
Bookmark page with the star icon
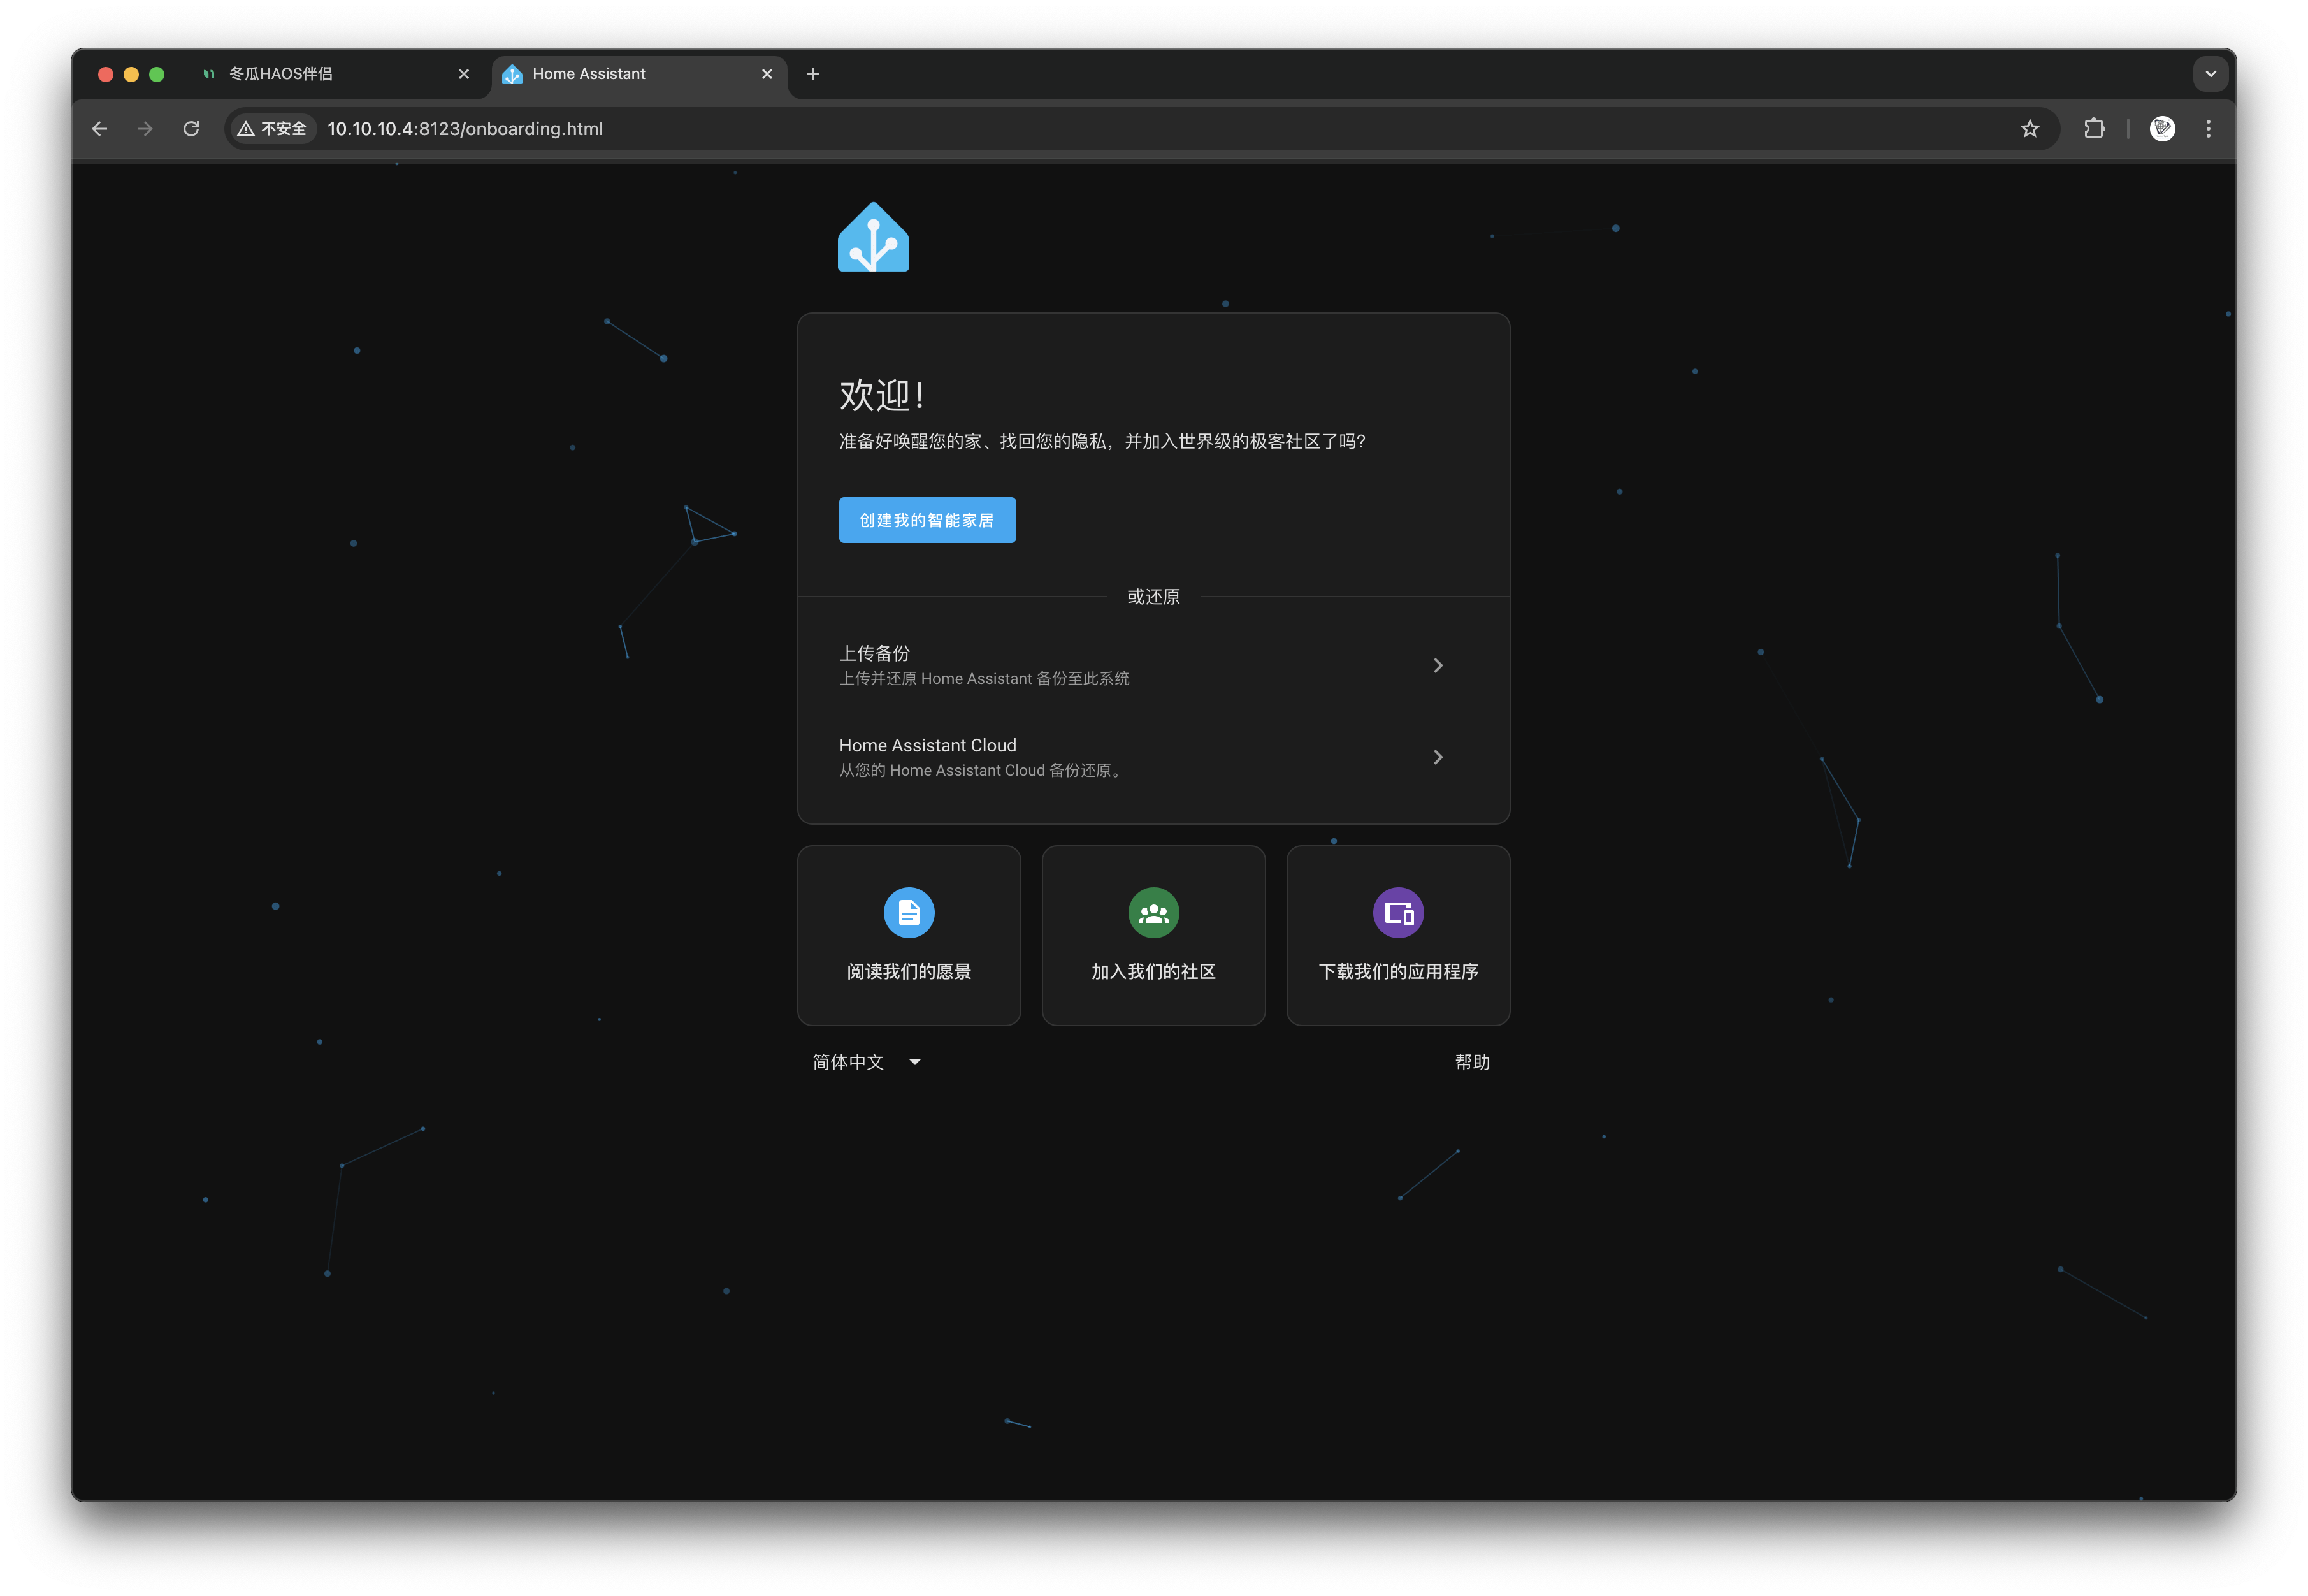tap(2029, 129)
